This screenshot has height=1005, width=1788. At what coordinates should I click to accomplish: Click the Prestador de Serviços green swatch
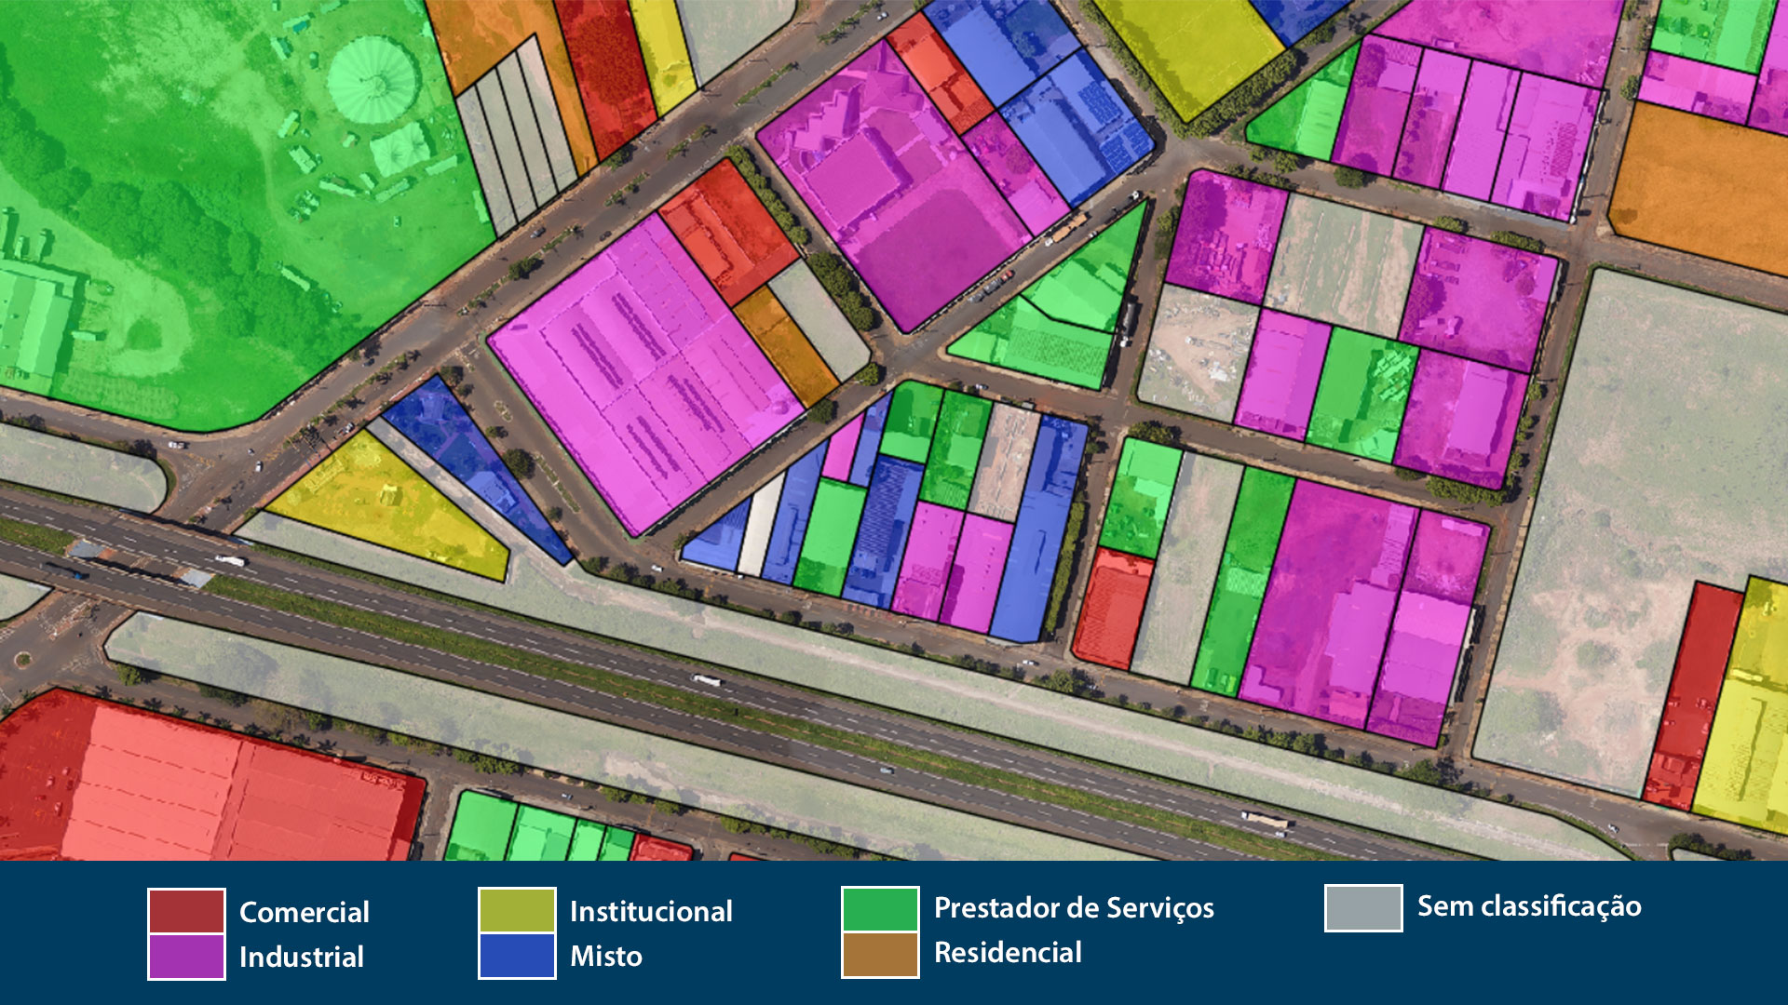[x=880, y=909]
